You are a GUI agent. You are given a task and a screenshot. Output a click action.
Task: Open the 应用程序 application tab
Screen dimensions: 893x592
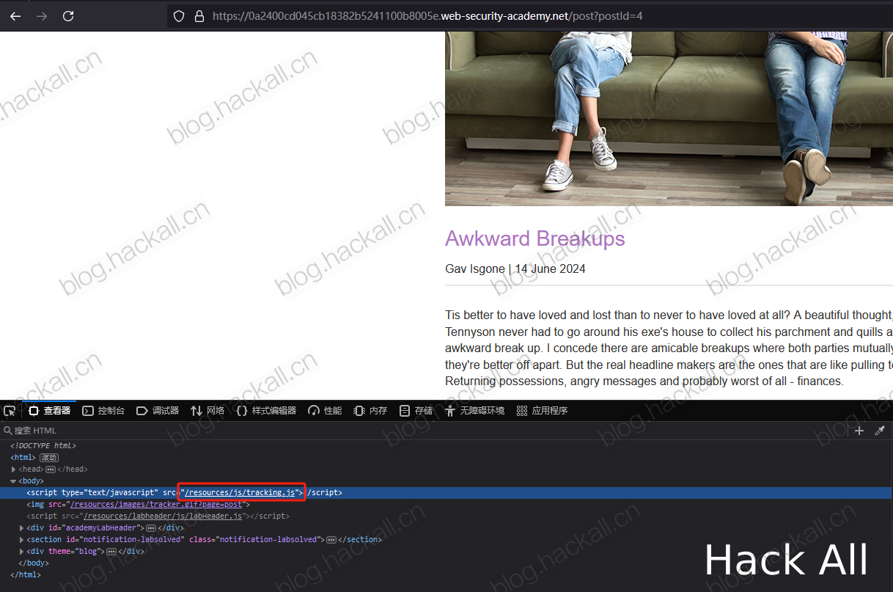[542, 411]
